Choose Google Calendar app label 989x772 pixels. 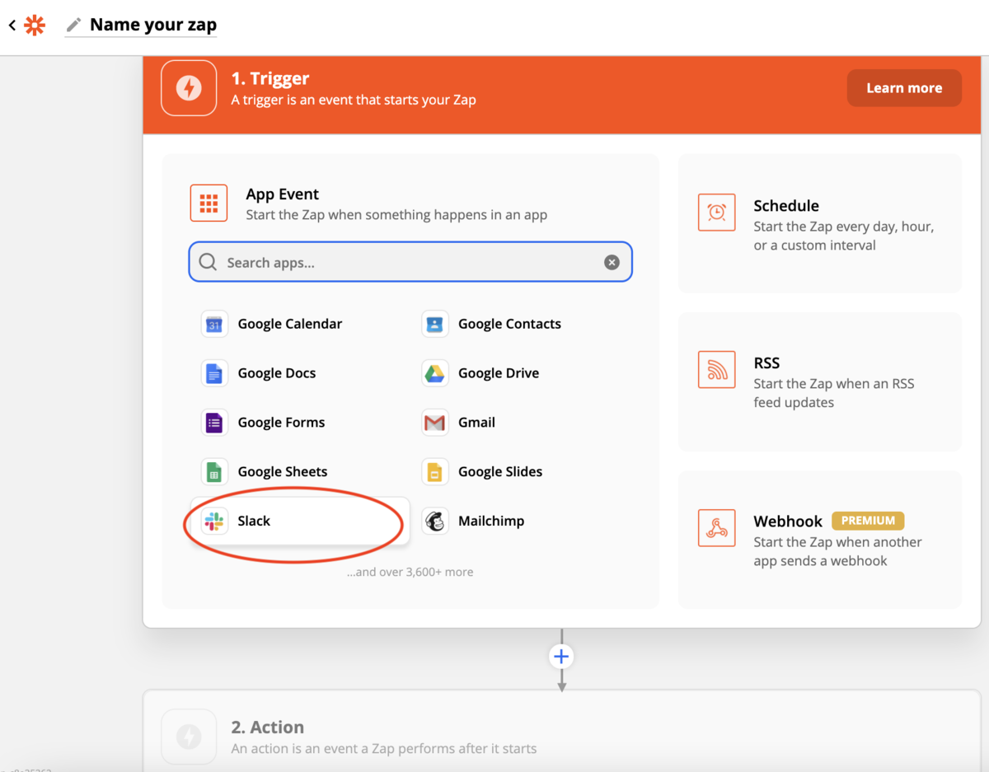tap(290, 324)
